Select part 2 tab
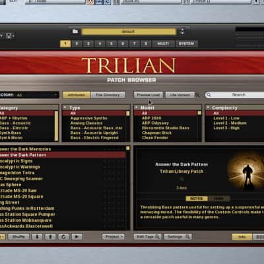264x264 pixels. tap(77, 44)
